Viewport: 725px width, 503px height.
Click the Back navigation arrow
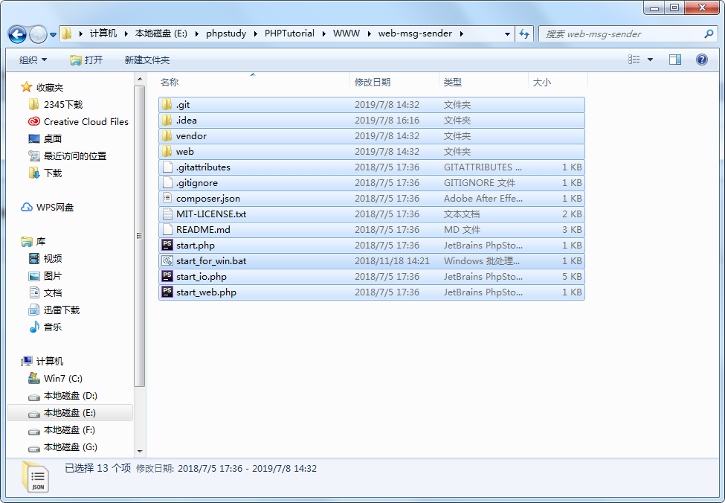tap(18, 34)
